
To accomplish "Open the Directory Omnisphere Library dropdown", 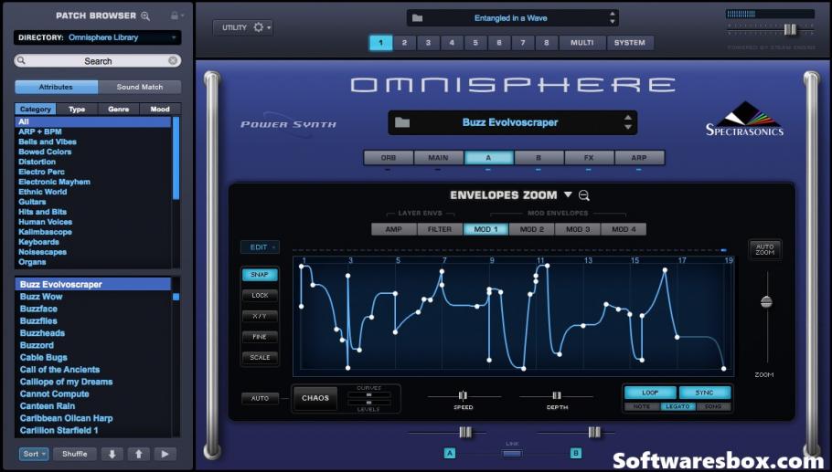I will coord(98,37).
